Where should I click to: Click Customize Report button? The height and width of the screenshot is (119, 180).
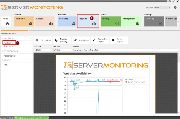[x=100, y=40]
